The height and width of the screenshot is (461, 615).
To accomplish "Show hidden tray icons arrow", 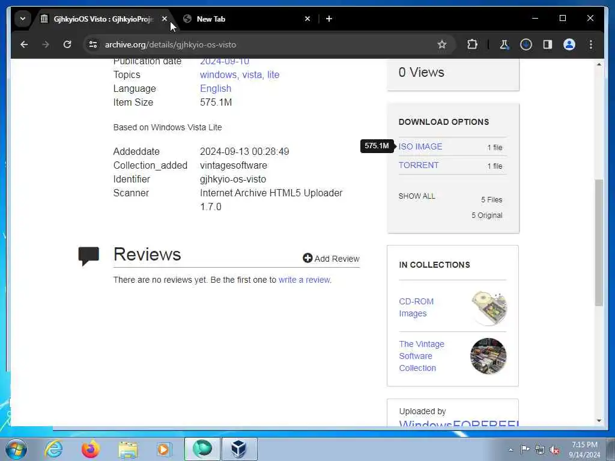I will click(x=510, y=450).
